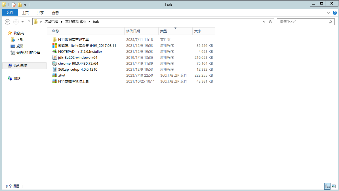The width and height of the screenshot is (339, 191).
Task: Open the 文件 menu
Action: point(10,12)
